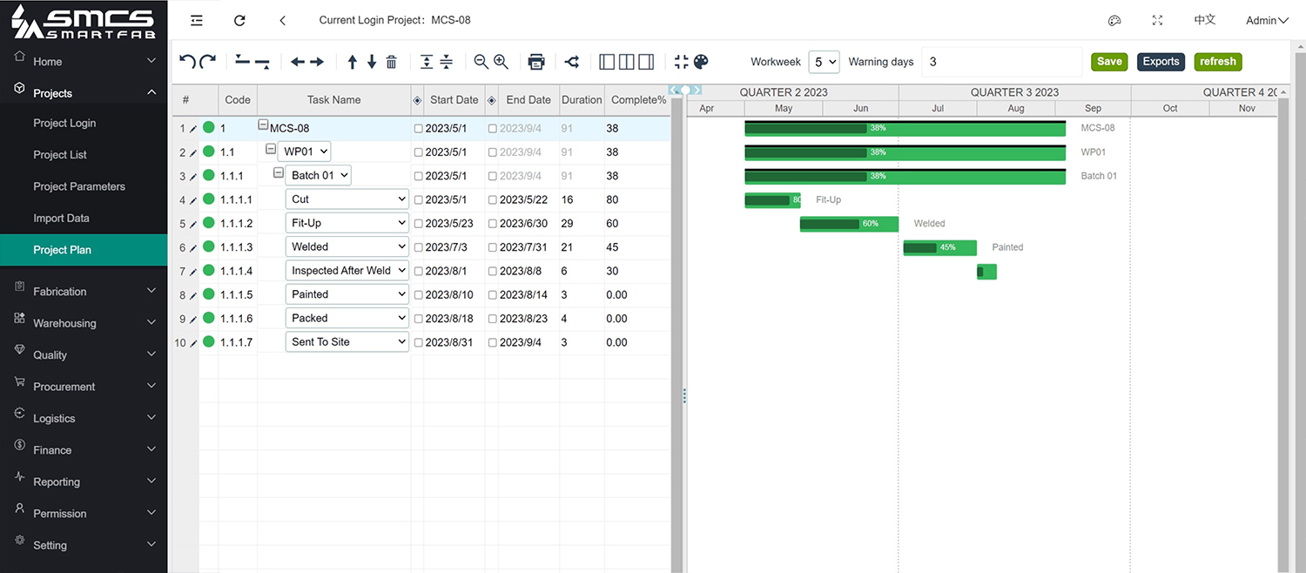This screenshot has width=1306, height=573.
Task: Move selected task up
Action: [x=352, y=62]
